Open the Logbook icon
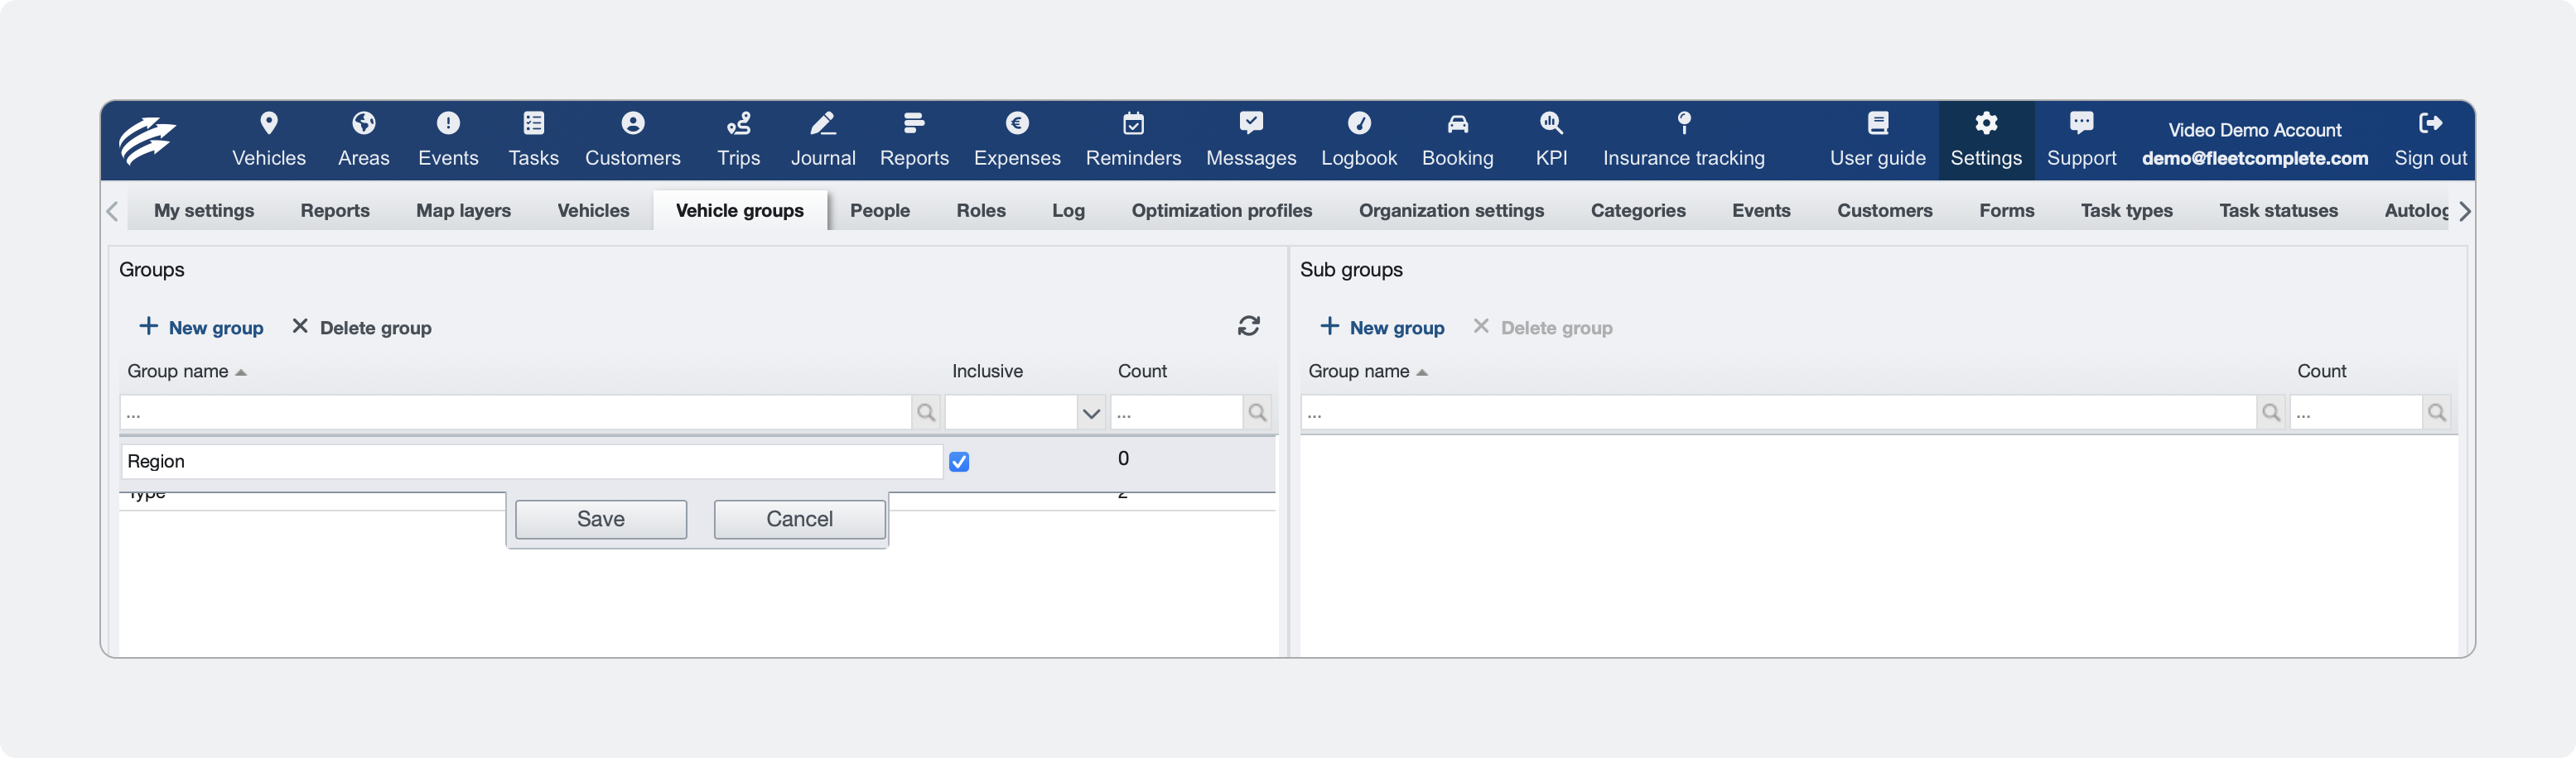 tap(1358, 122)
